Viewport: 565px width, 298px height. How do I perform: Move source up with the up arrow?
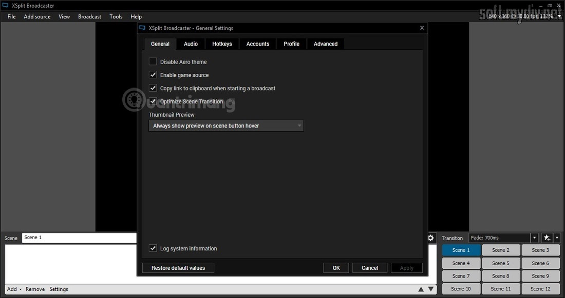421,289
